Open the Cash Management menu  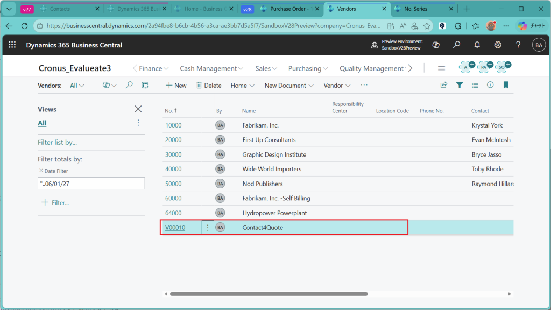(x=211, y=68)
